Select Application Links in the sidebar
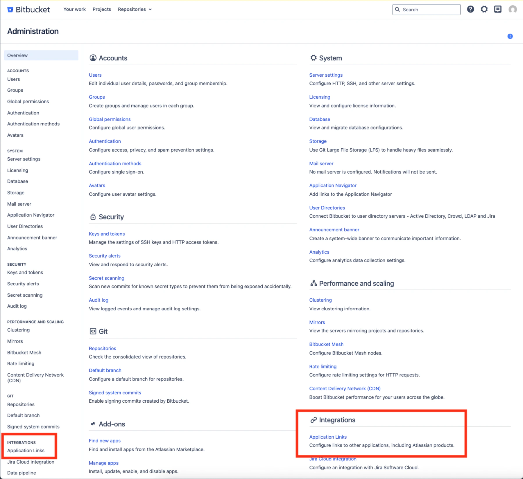Viewport: 523px width, 479px height. coord(26,451)
